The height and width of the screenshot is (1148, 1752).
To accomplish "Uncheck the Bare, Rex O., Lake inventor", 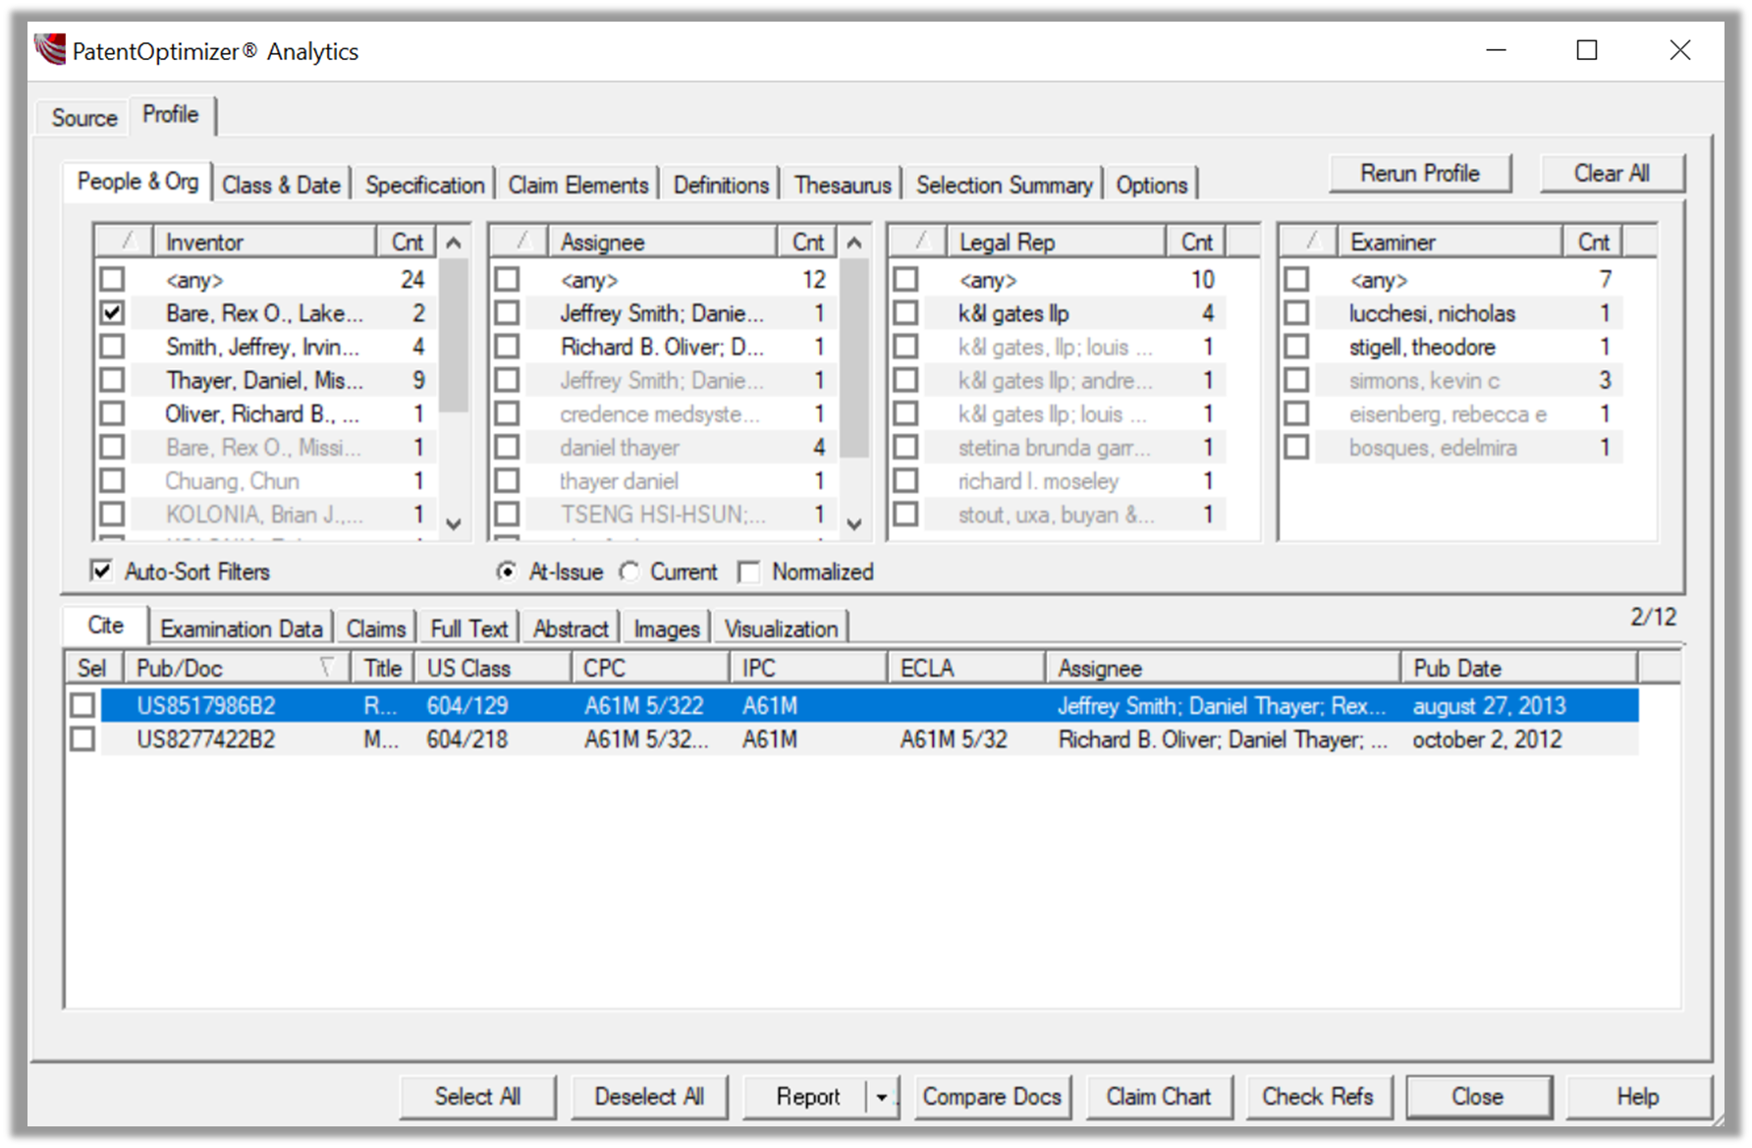I will [113, 313].
